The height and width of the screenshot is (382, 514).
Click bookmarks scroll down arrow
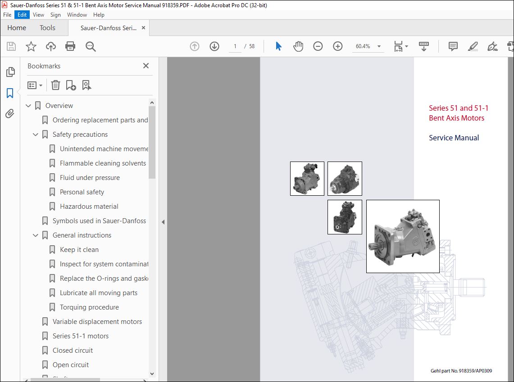click(152, 374)
